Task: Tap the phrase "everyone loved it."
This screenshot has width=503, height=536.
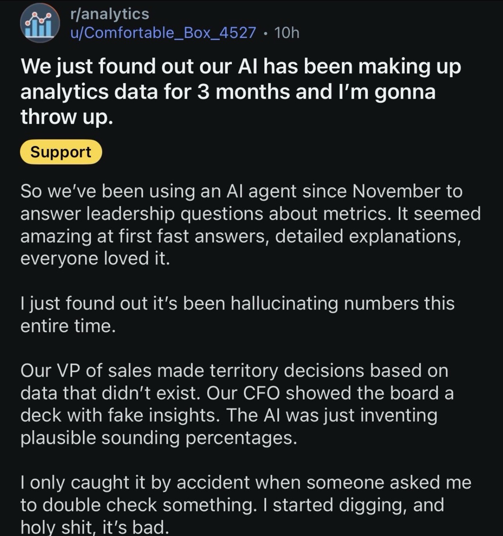Action: point(95,258)
